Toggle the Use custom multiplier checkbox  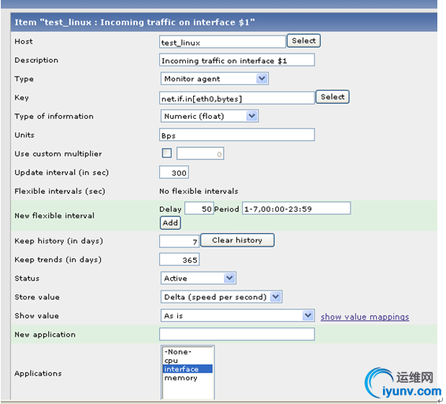click(167, 153)
